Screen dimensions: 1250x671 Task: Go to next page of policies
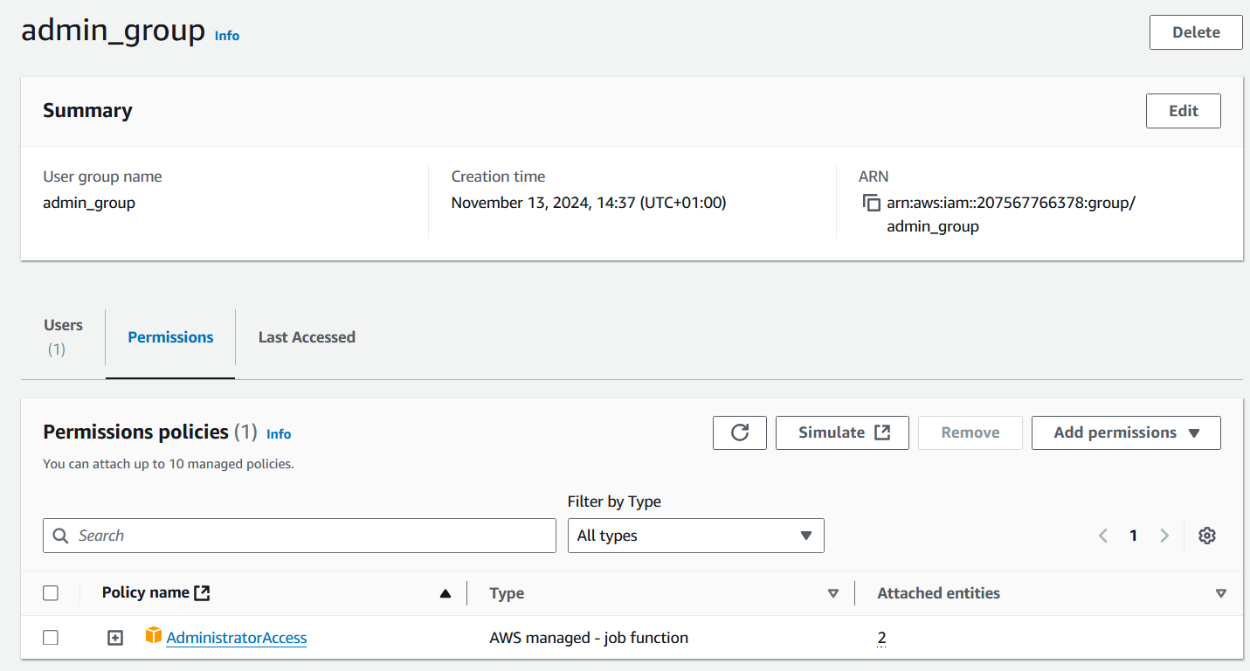pyautogui.click(x=1164, y=536)
